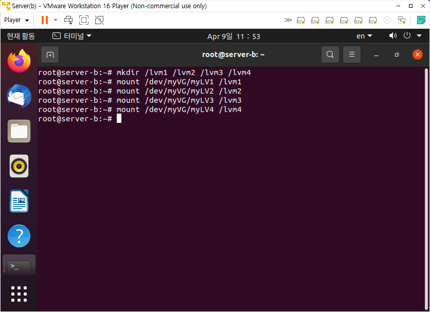Launch Rhythmbox music player from dock
Screen dimensions: 430x312
[x=19, y=166]
